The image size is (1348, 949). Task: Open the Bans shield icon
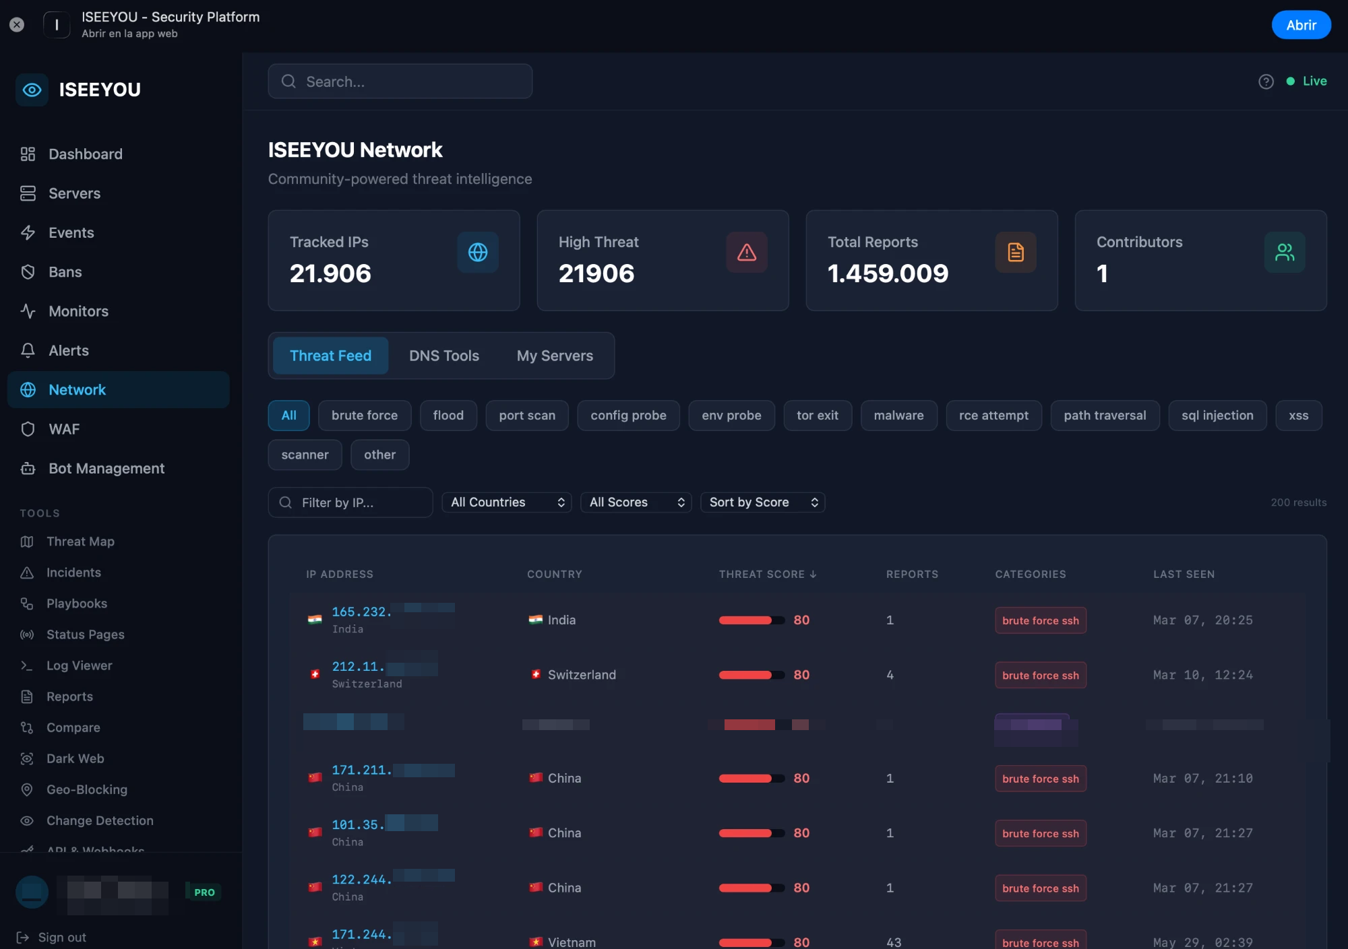[28, 272]
